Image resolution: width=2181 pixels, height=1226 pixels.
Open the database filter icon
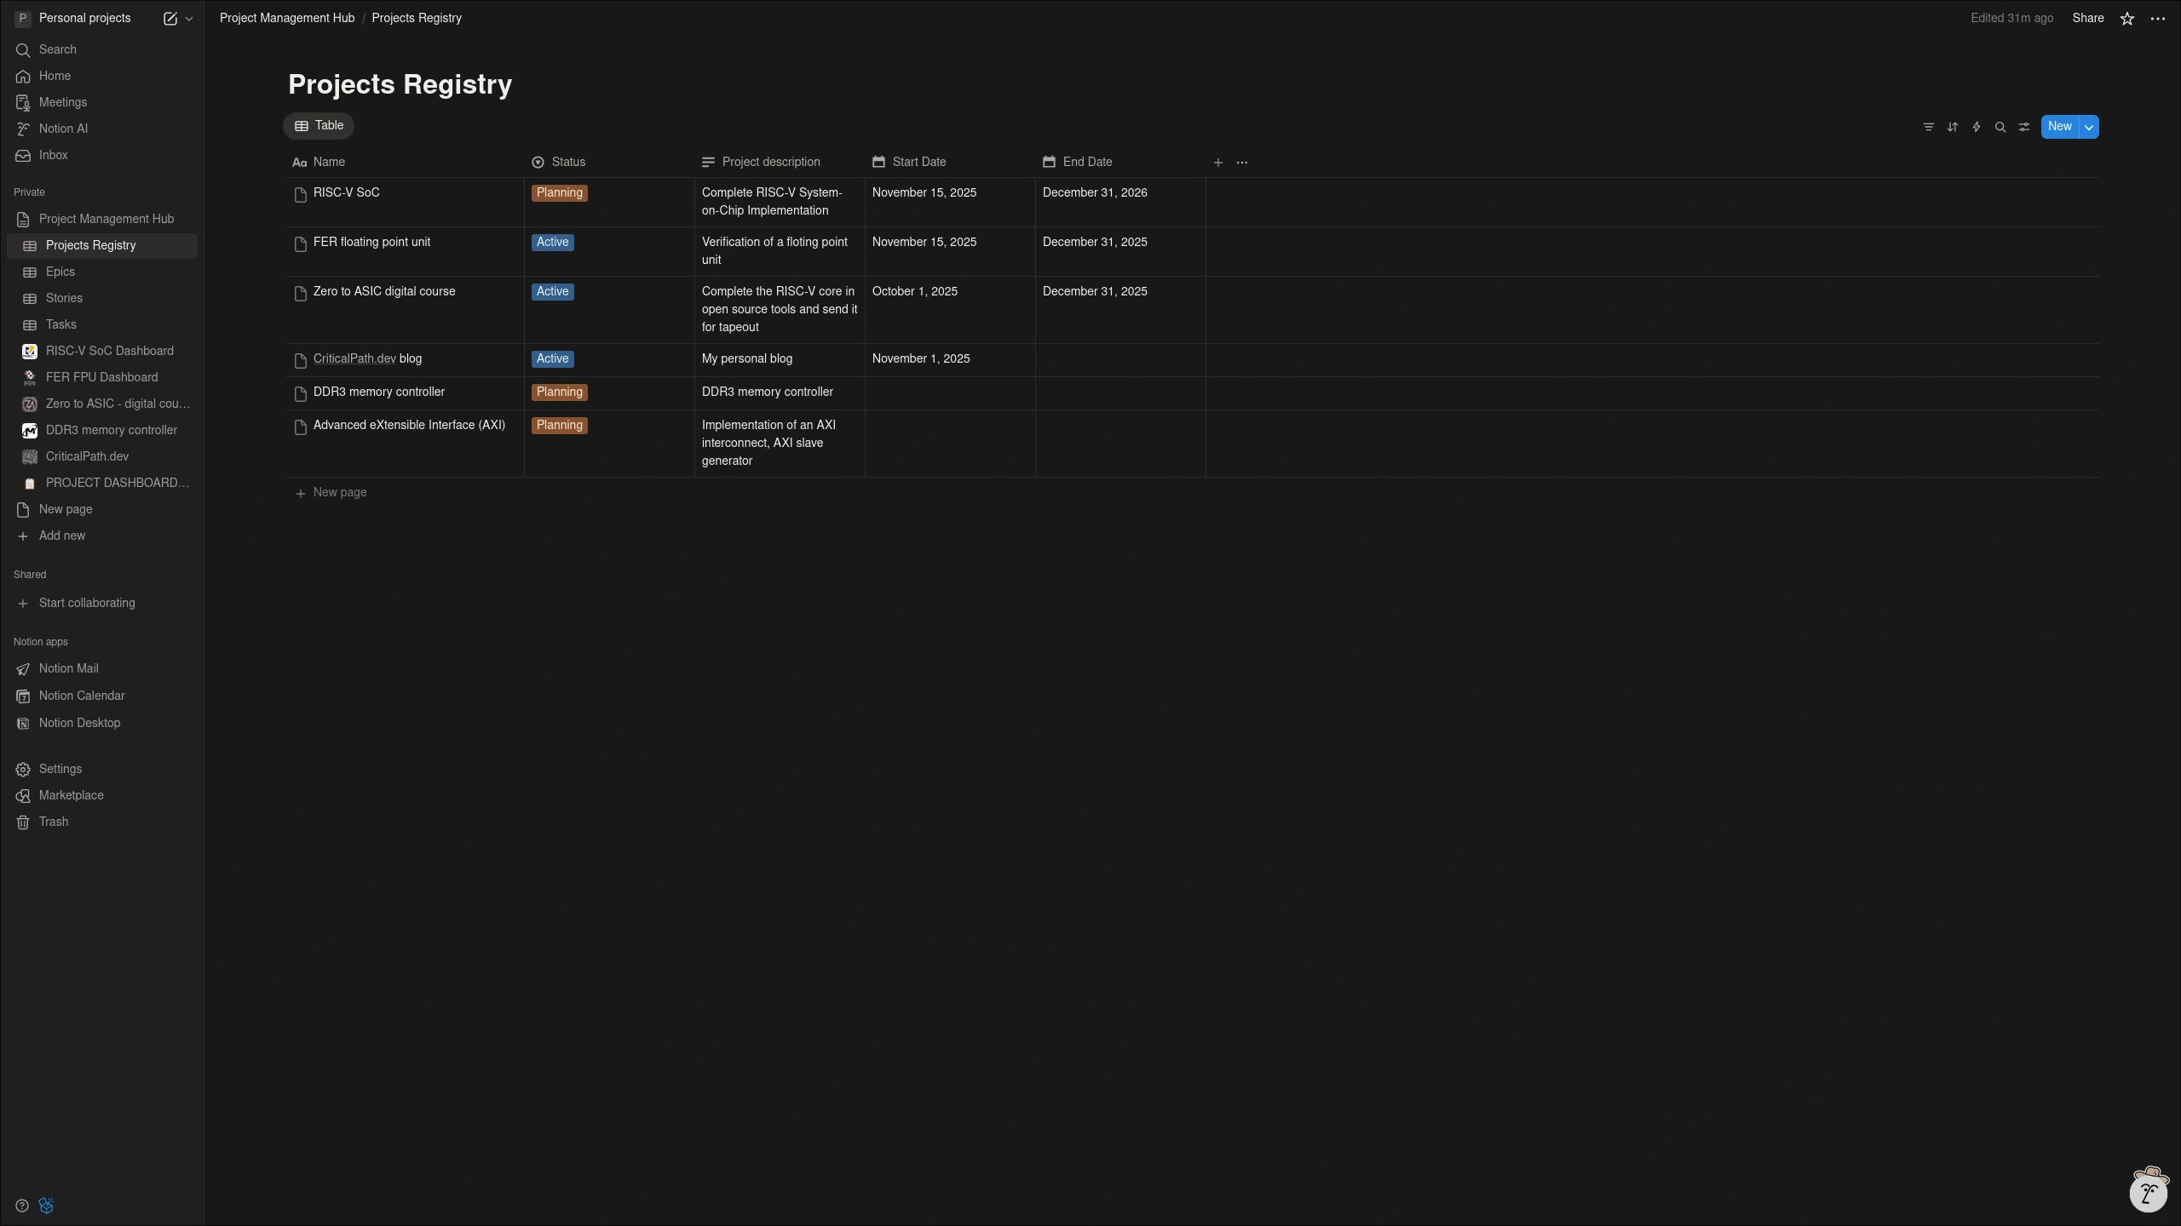pyautogui.click(x=1928, y=127)
